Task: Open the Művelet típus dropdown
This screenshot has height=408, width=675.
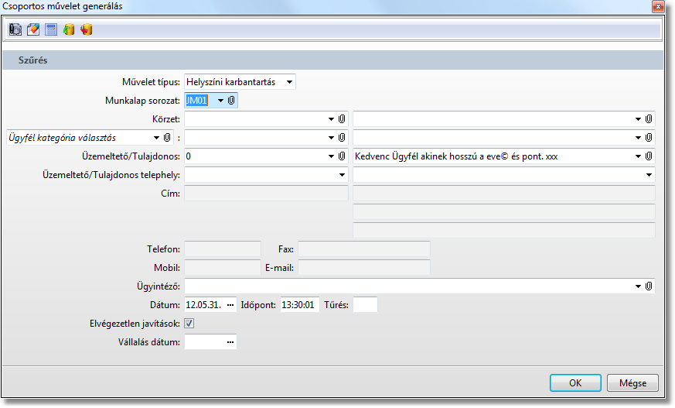Action: (290, 82)
